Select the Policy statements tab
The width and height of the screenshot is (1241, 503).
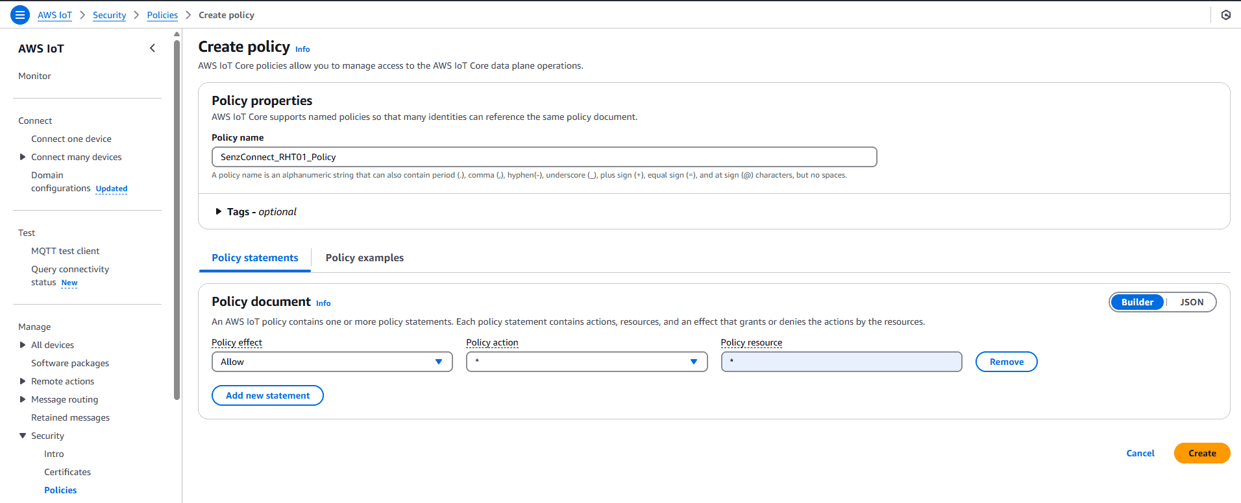pos(254,258)
